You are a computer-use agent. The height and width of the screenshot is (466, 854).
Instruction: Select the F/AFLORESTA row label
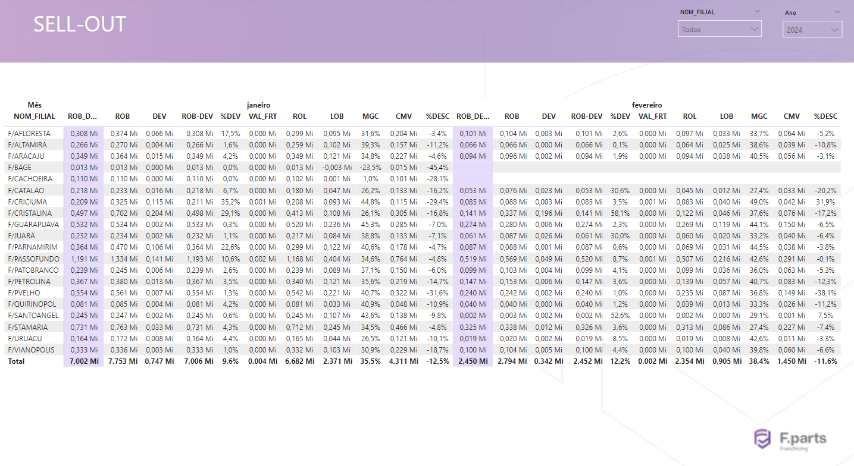(x=29, y=134)
